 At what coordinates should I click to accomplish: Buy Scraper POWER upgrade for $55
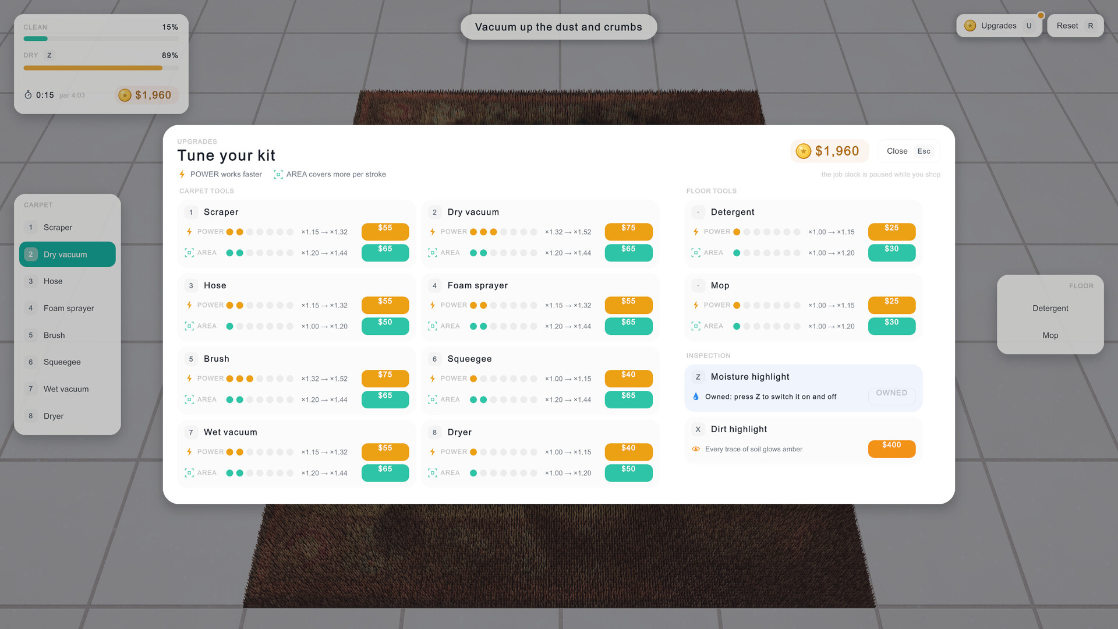click(385, 231)
